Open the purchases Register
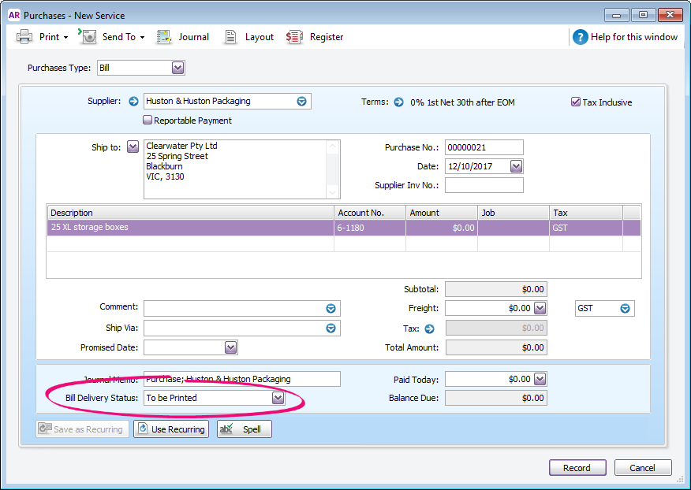This screenshot has width=691, height=490. [x=295, y=37]
